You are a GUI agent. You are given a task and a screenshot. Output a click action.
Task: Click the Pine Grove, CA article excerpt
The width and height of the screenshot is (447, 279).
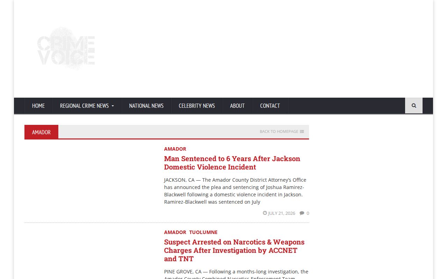pos(236,274)
